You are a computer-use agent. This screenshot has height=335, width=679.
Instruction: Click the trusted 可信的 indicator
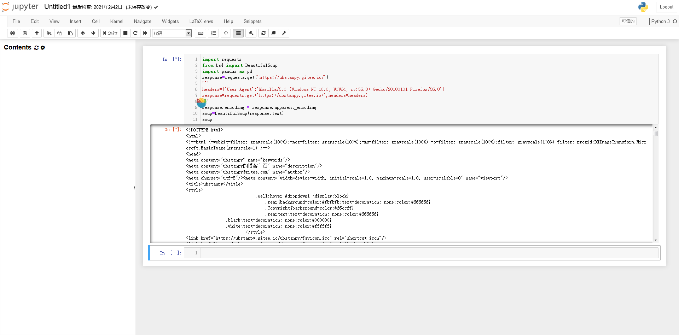coord(628,21)
